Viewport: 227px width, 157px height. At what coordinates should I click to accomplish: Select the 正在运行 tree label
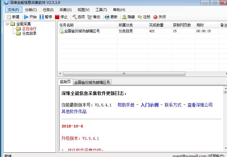click(29, 29)
